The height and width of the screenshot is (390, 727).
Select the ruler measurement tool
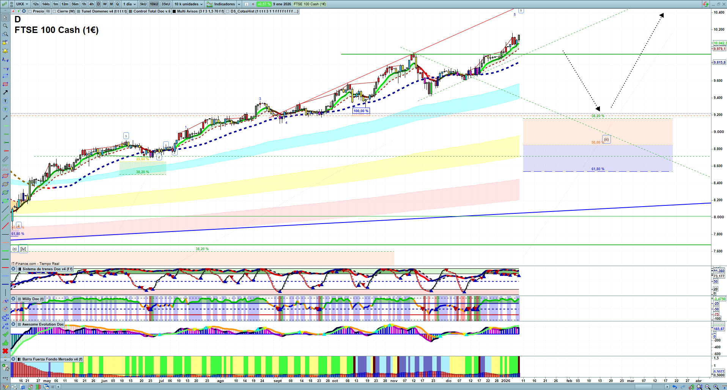5,159
